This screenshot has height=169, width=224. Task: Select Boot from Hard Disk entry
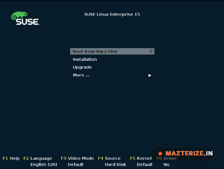(x=112, y=51)
